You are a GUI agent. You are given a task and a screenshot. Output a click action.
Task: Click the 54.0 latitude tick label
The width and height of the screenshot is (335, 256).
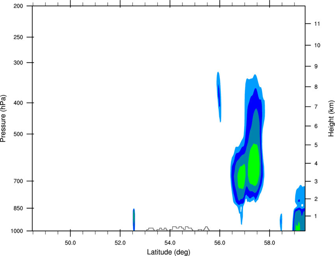coord(170,243)
